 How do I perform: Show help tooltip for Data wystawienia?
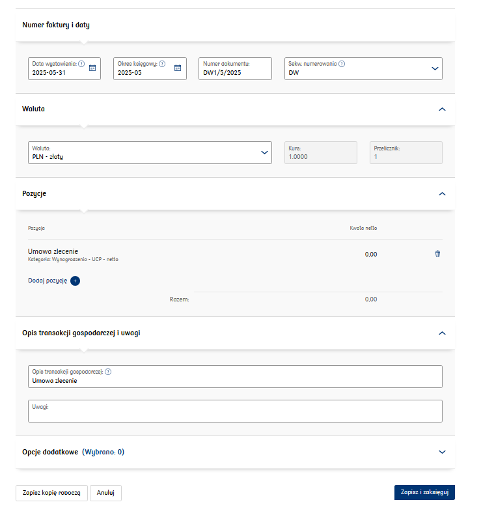[81, 64]
